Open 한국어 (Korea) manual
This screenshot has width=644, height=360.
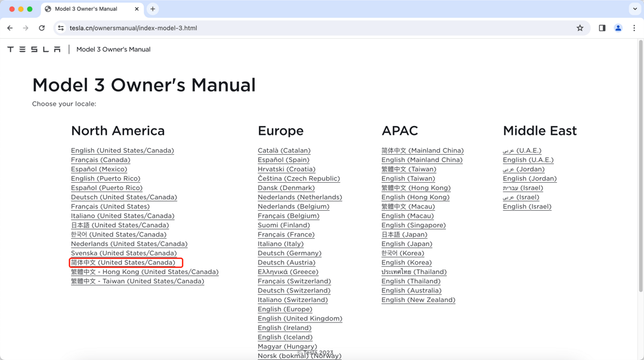[403, 254]
